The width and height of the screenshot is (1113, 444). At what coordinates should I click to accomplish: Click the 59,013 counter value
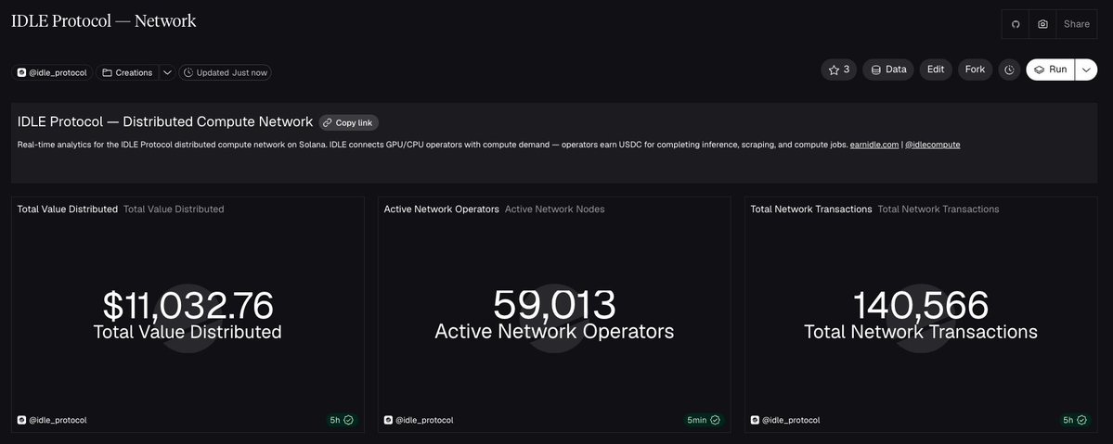[554, 306]
